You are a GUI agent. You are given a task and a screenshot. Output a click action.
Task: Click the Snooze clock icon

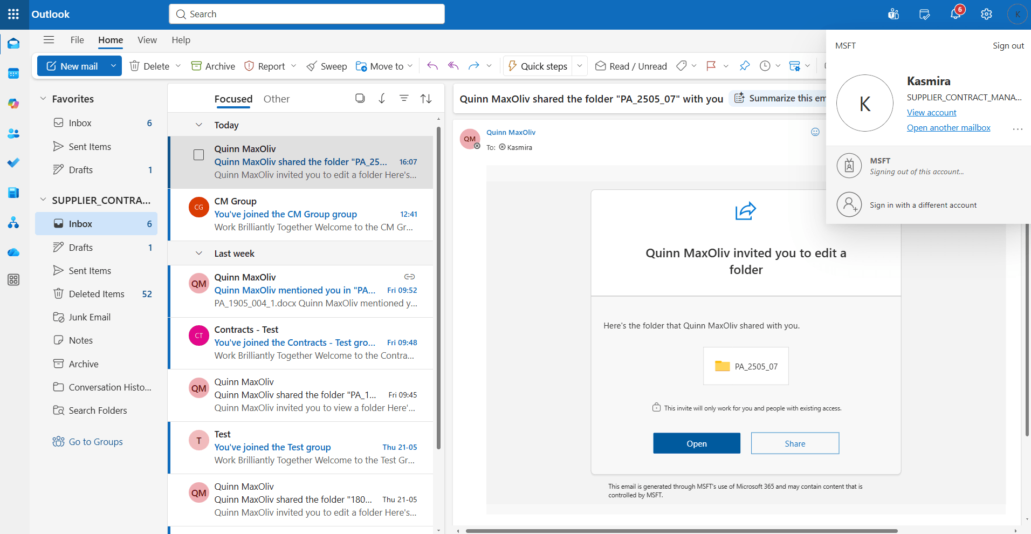765,66
